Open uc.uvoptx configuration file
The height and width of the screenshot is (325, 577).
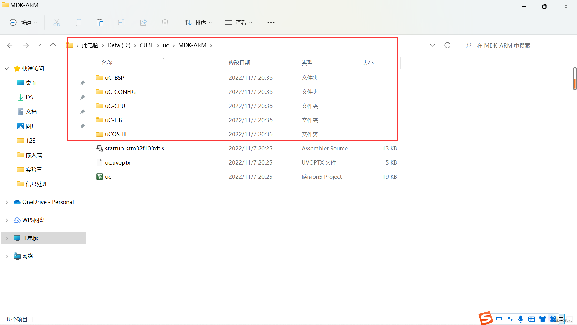118,162
